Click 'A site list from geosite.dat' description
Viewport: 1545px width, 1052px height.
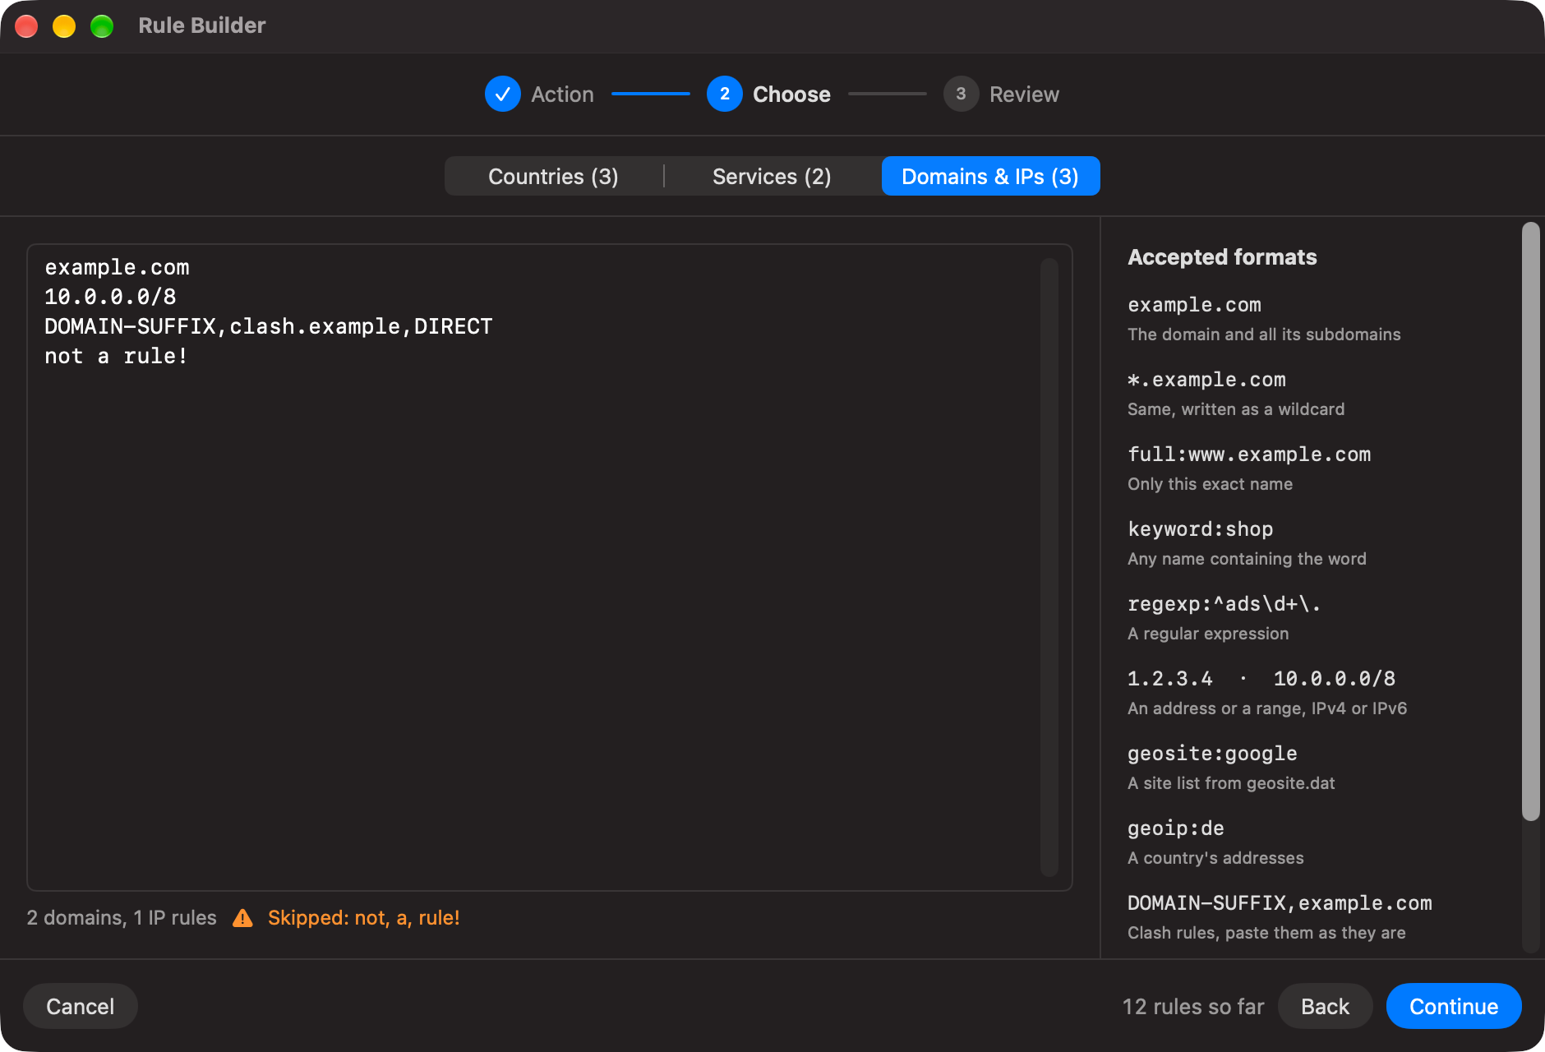(x=1231, y=783)
